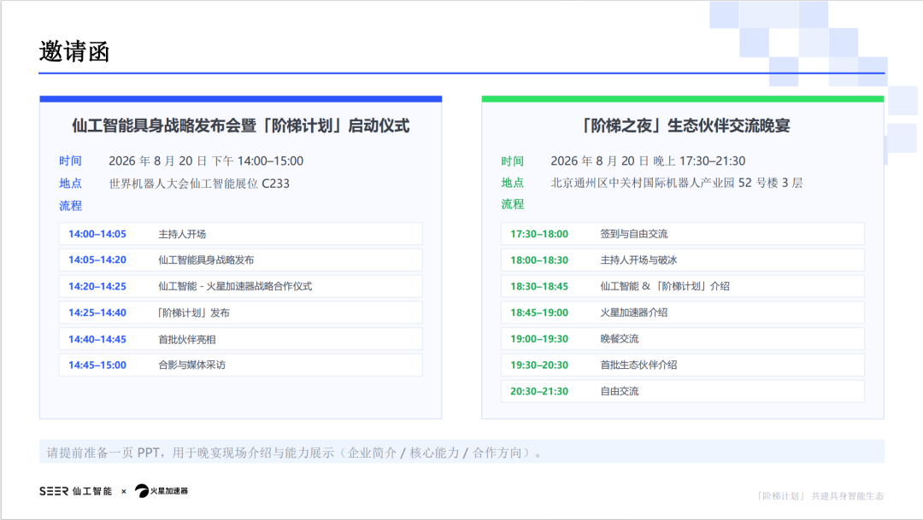Click the 流程 label in right card
The image size is (923, 520).
[512, 204]
